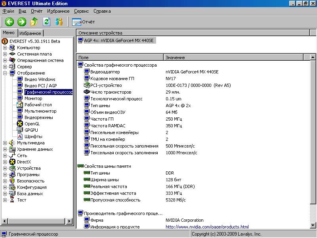Image resolution: width=317 pixels, height=238 pixels.
Task: Open the nvidia.com products link
Action: point(207,227)
